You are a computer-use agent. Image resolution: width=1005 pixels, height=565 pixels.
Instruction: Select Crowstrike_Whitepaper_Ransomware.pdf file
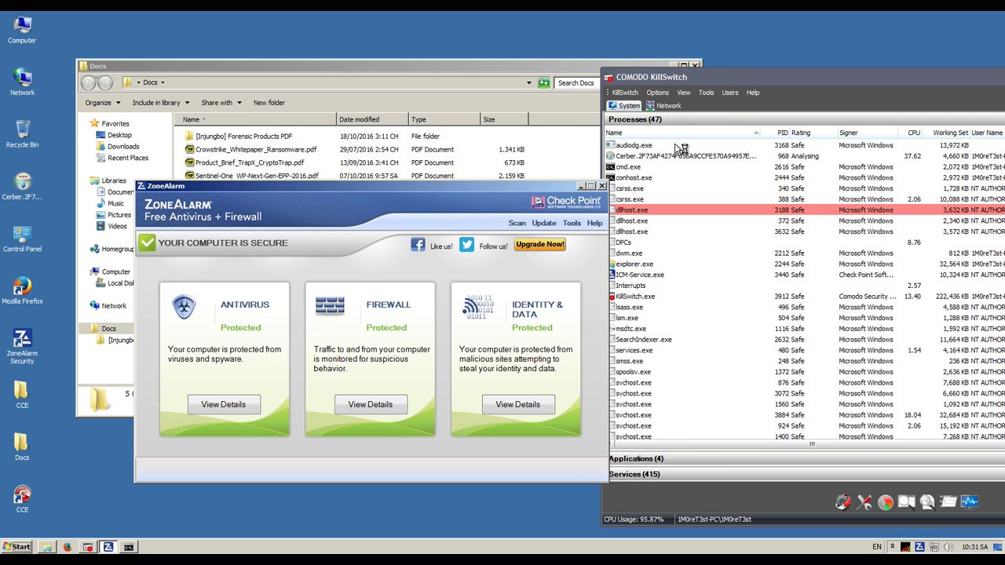click(x=256, y=149)
